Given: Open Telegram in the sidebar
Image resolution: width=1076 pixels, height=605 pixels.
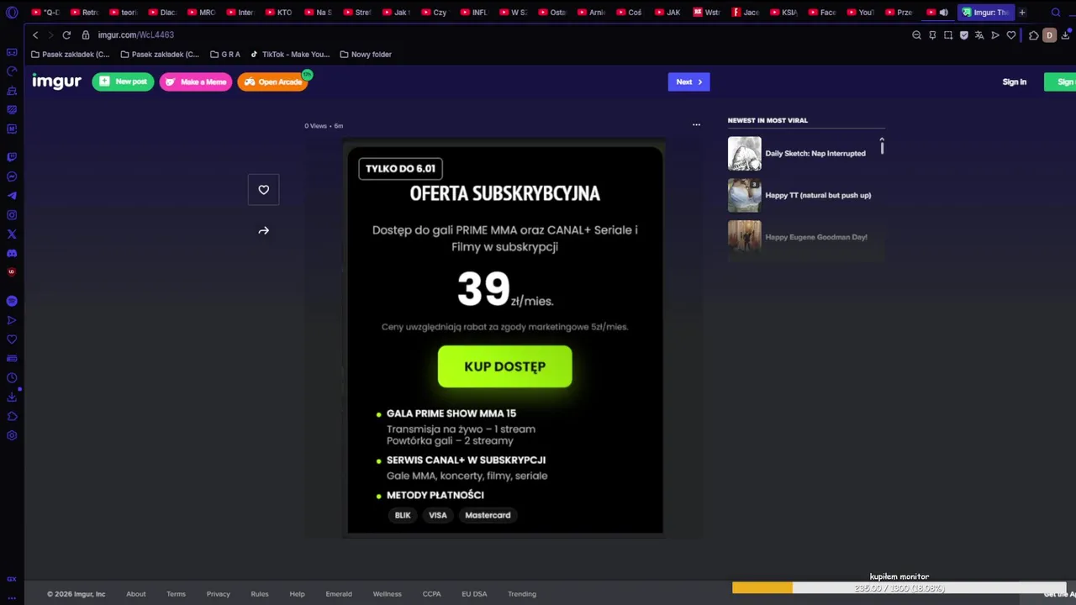Looking at the screenshot, I should point(12,196).
